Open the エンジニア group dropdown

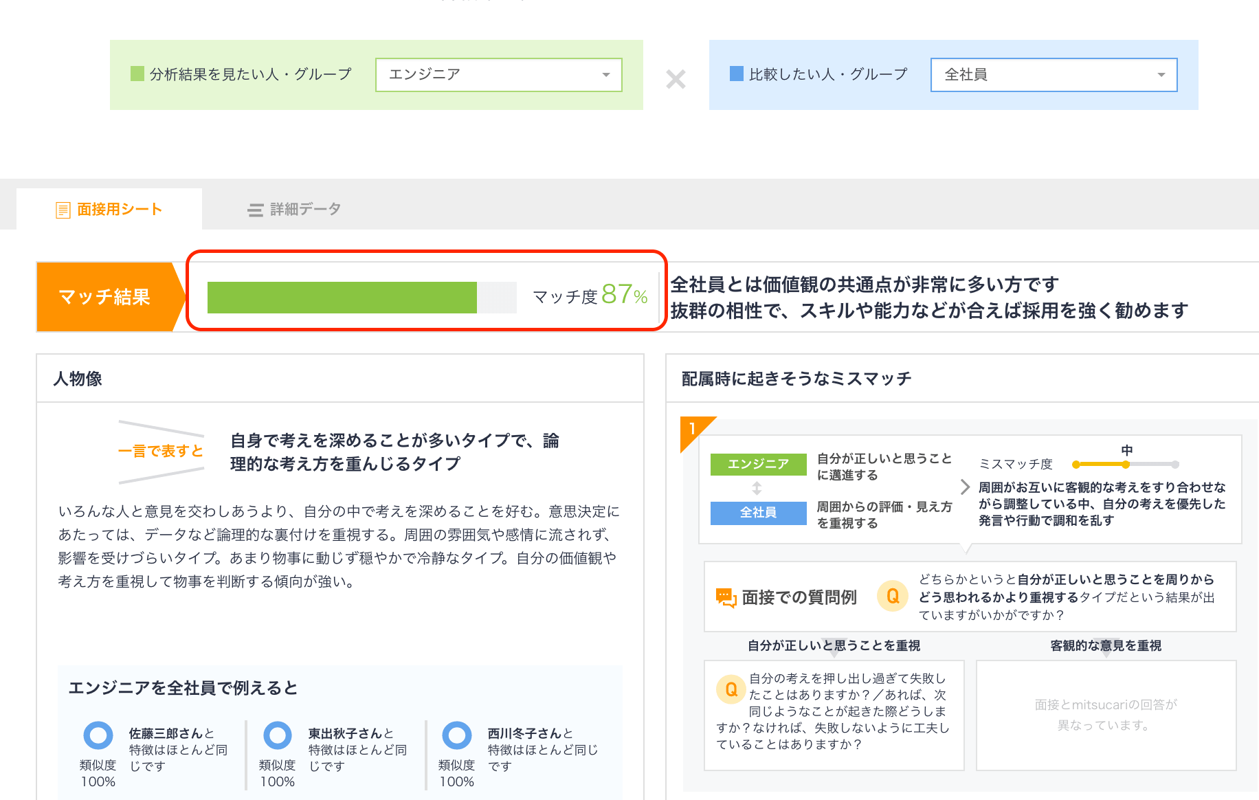tap(498, 74)
